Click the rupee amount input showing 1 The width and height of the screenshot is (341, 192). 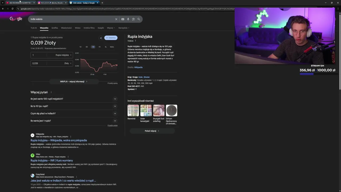point(39,55)
